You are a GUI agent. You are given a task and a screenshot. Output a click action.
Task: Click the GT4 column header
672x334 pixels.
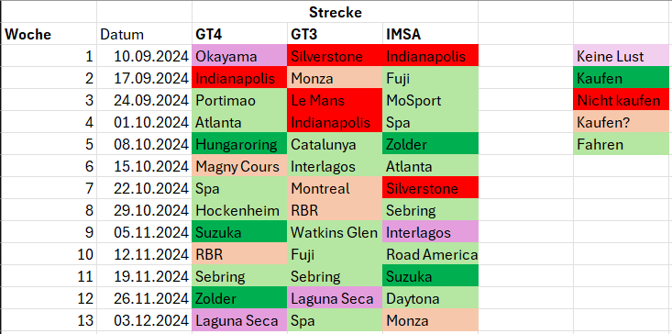(x=239, y=34)
